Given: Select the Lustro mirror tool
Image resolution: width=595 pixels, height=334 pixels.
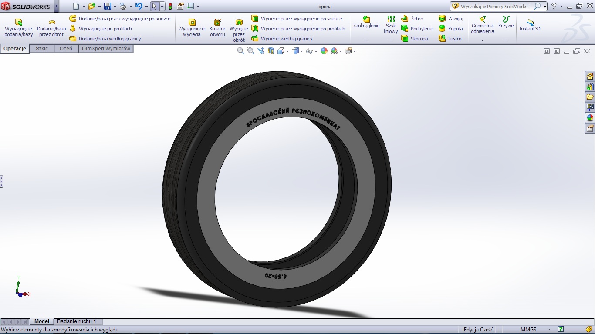Looking at the screenshot, I should click(x=450, y=39).
